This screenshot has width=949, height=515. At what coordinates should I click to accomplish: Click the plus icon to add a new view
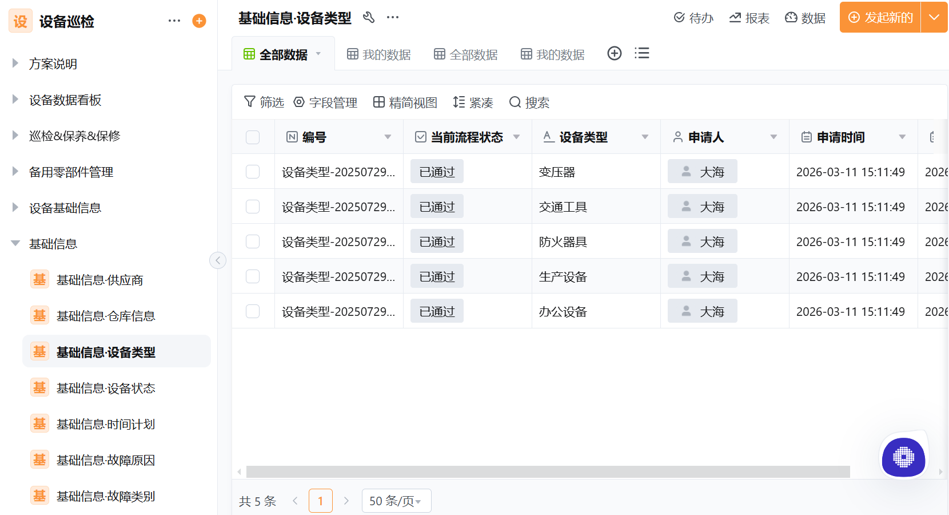coord(615,53)
